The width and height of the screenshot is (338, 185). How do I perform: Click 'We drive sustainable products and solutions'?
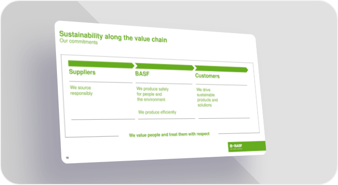pos(207,97)
